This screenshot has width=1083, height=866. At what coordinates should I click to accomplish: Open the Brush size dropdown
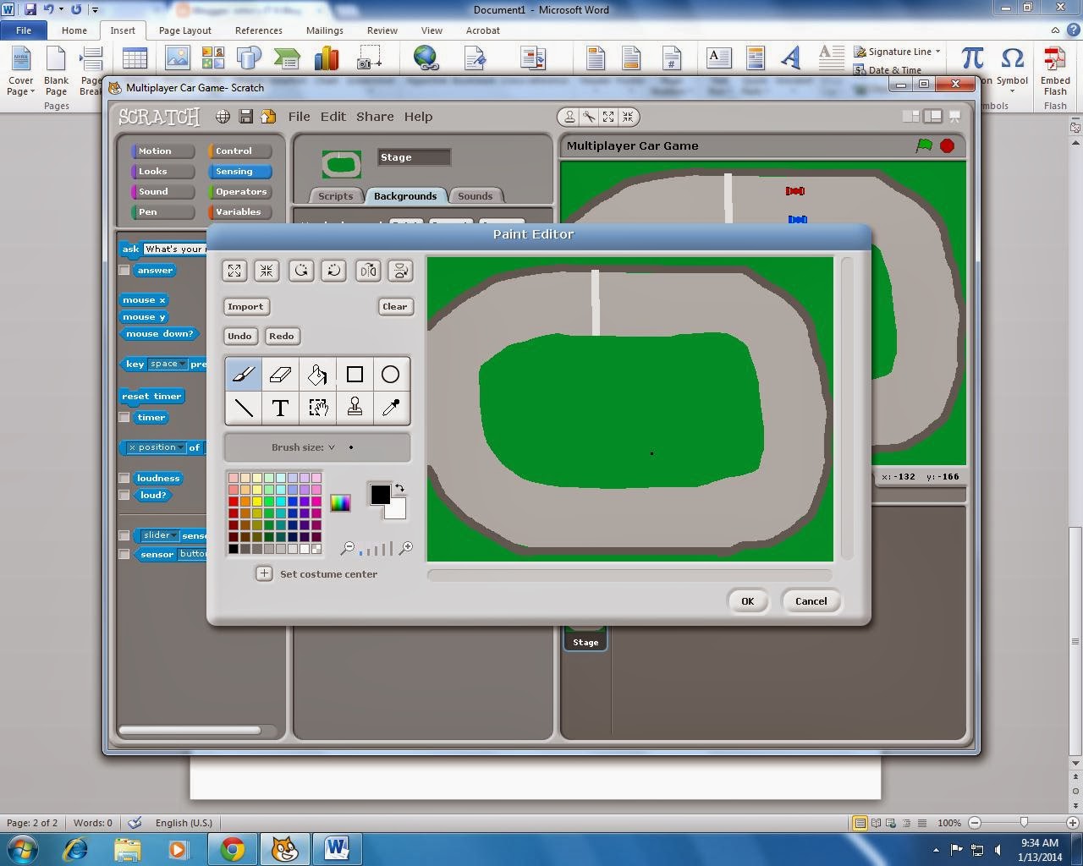click(331, 447)
